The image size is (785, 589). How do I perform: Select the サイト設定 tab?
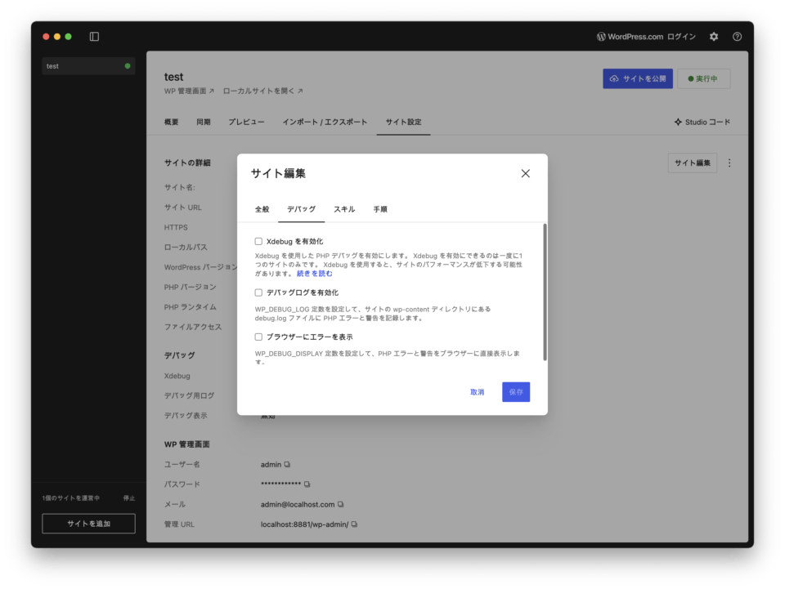click(x=403, y=122)
